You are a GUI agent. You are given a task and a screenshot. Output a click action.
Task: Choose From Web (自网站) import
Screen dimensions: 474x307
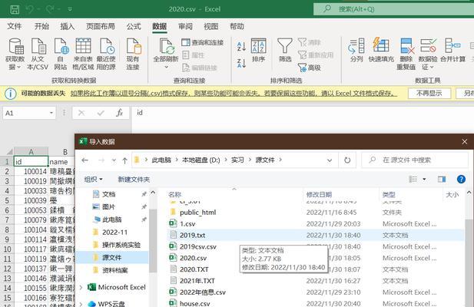61,54
